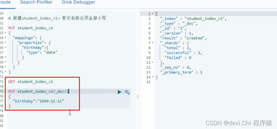This screenshot has width=277, height=129.
Task: Click "_id" : "1" in response
Action: (173, 28)
